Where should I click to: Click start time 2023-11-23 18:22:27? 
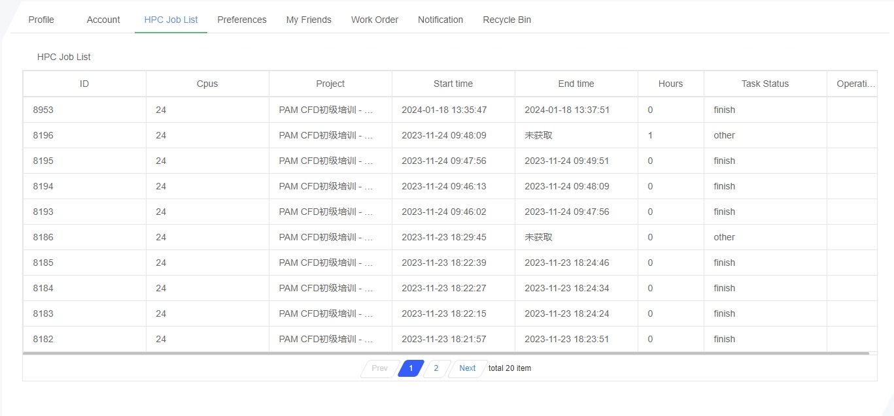pyautogui.click(x=444, y=288)
